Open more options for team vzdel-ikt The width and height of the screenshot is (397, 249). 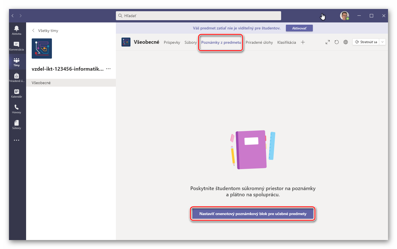(x=108, y=69)
